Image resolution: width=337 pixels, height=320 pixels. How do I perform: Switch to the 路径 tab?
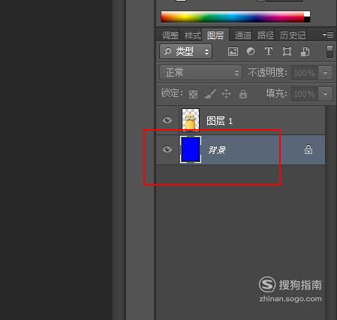(266, 35)
